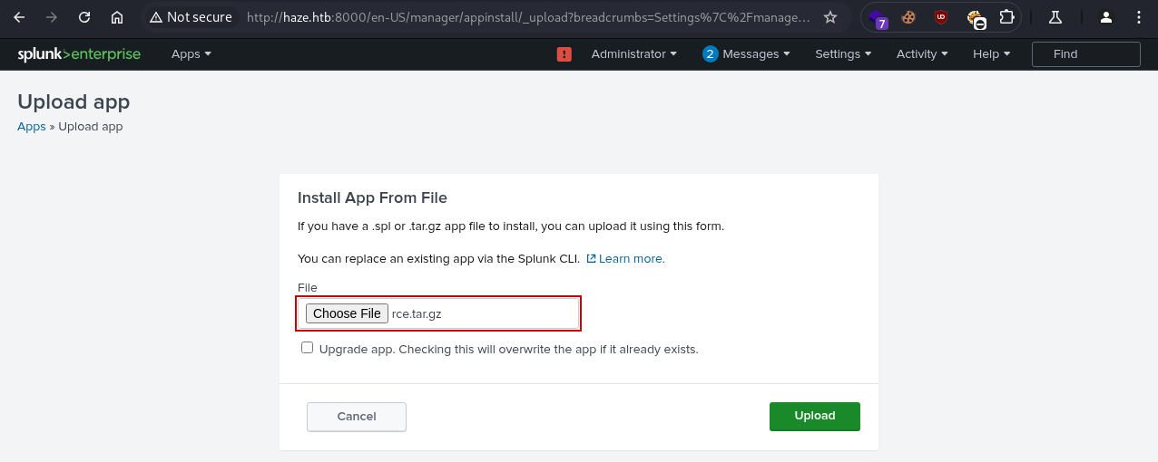
Task: Open browser profile avatar icon
Action: point(1105,17)
